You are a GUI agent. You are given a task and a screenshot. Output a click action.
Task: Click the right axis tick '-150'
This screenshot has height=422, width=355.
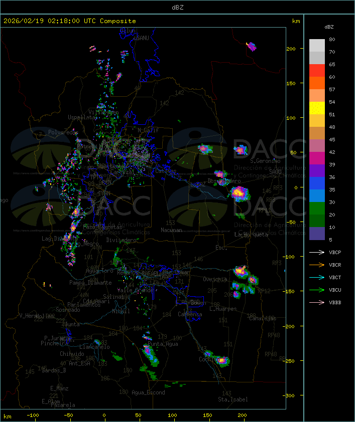[x=288, y=292]
